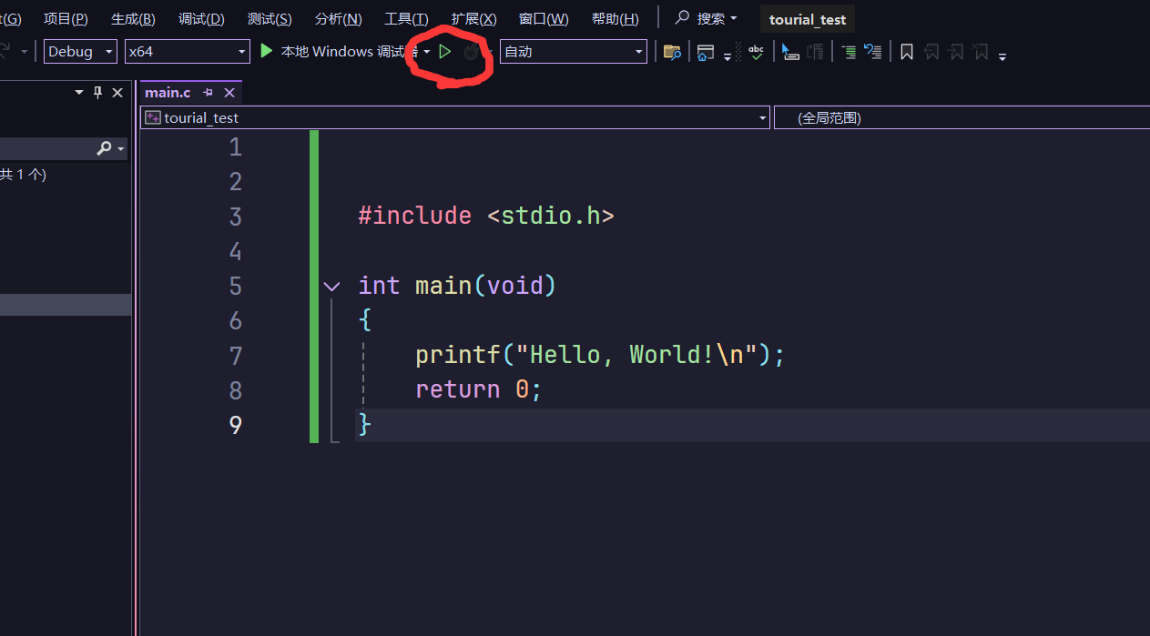Click the tourial_test project scope box
Viewport: 1150px width, 636px height.
[x=455, y=118]
